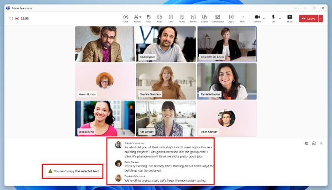Toggle the Camera on or off
This screenshot has height=190, width=332.
(257, 18)
